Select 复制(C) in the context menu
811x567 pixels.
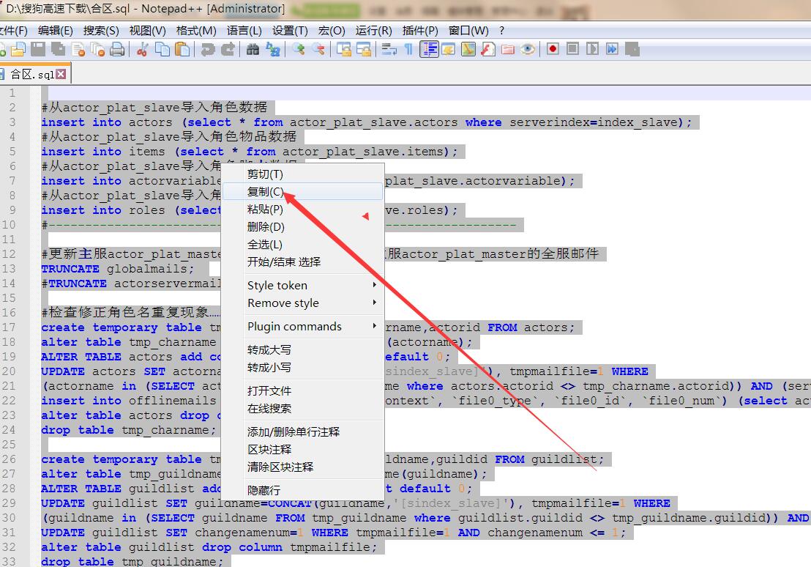pos(266,191)
